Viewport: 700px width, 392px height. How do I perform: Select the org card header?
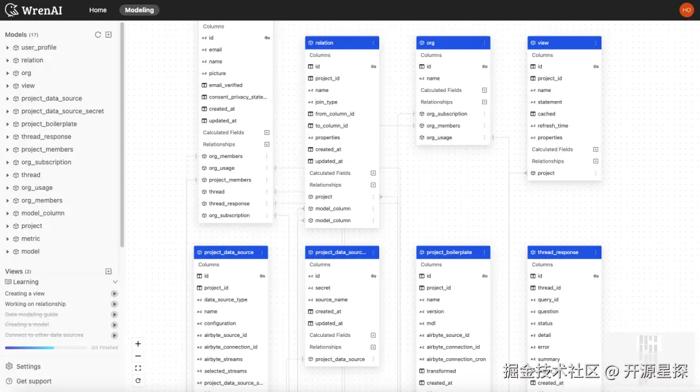coord(453,43)
